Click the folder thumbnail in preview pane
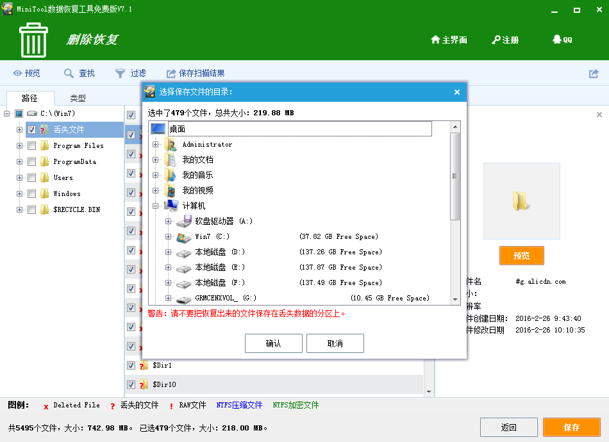Viewport: 609px width, 442px height. [521, 201]
